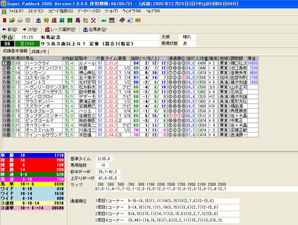
Task: Select horse name ヘヴンリーロマンス
Action: (x=43, y=87)
